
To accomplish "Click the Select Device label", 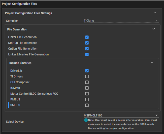I will pyautogui.click(x=15, y=122).
